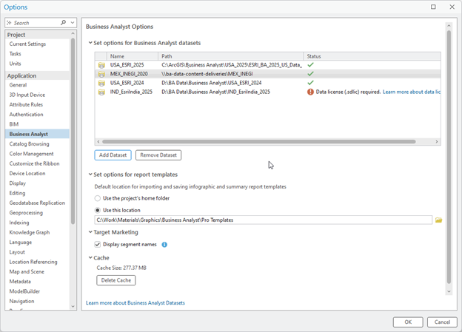
Task: Open BIM options
Action: (x=14, y=124)
